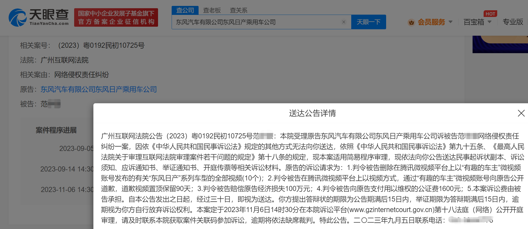Viewport: 528px width, 229px height.
Task: Click the defendant name after 被告
Action: pyautogui.click(x=51, y=104)
